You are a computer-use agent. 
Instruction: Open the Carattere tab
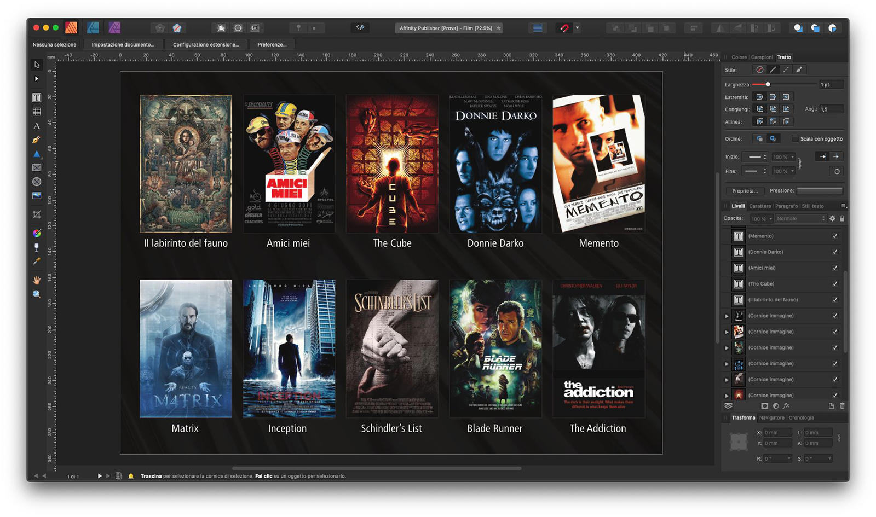pyautogui.click(x=760, y=206)
